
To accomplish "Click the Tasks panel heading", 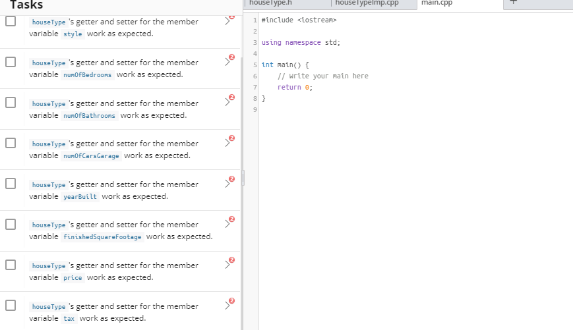I will tap(26, 5).
